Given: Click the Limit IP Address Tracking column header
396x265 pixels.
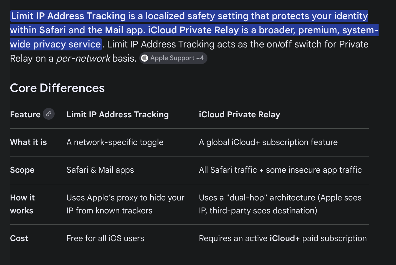Looking at the screenshot, I should pos(117,114).
